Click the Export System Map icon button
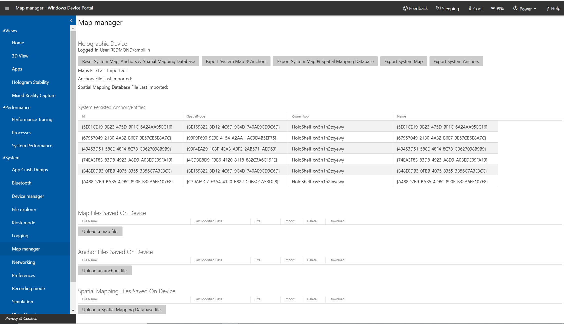The image size is (564, 324). (x=403, y=61)
